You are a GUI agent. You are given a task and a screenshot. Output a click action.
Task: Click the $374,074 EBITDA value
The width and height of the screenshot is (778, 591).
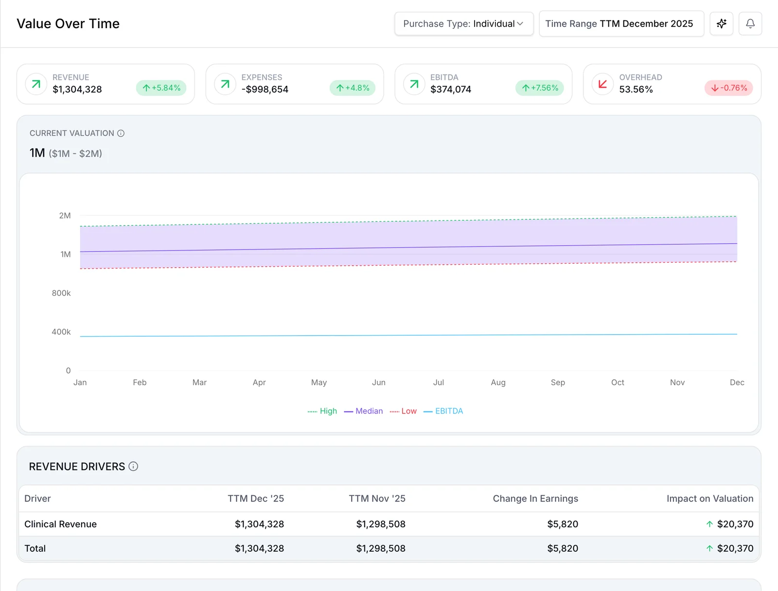click(451, 90)
